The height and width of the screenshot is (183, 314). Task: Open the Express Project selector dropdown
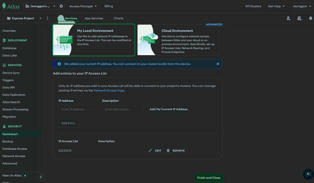24,18
